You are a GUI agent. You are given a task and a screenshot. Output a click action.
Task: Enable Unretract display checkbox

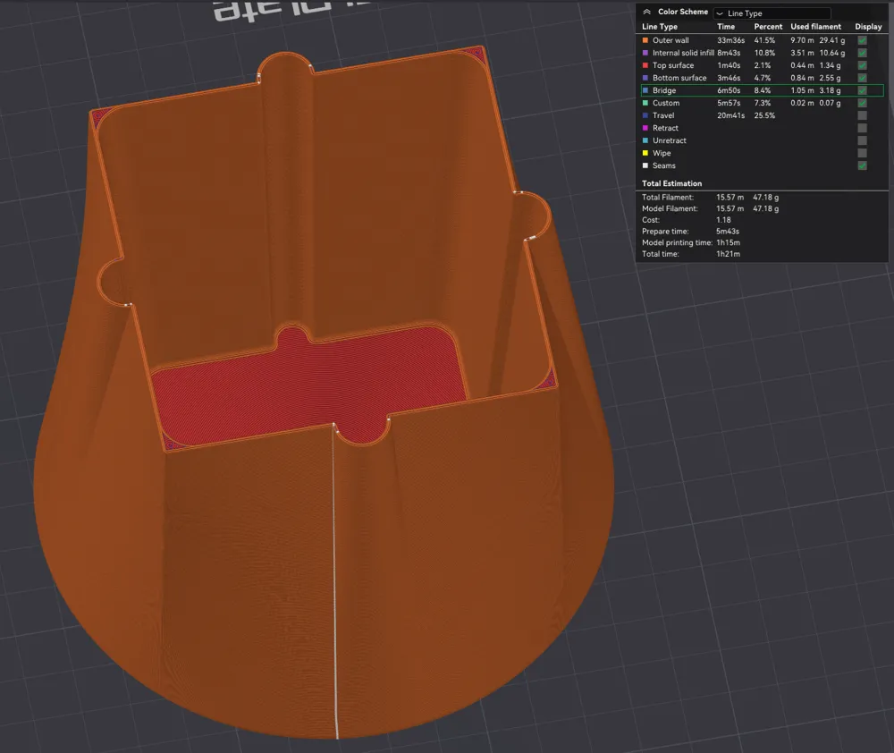[862, 140]
